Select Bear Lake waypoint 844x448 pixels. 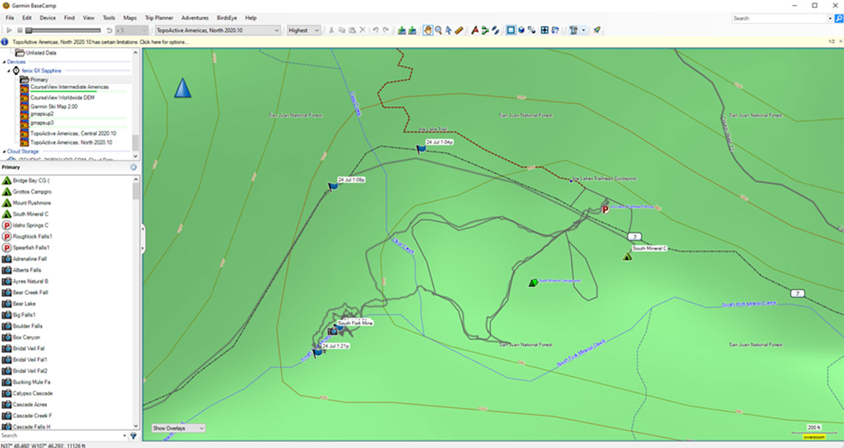(24, 304)
